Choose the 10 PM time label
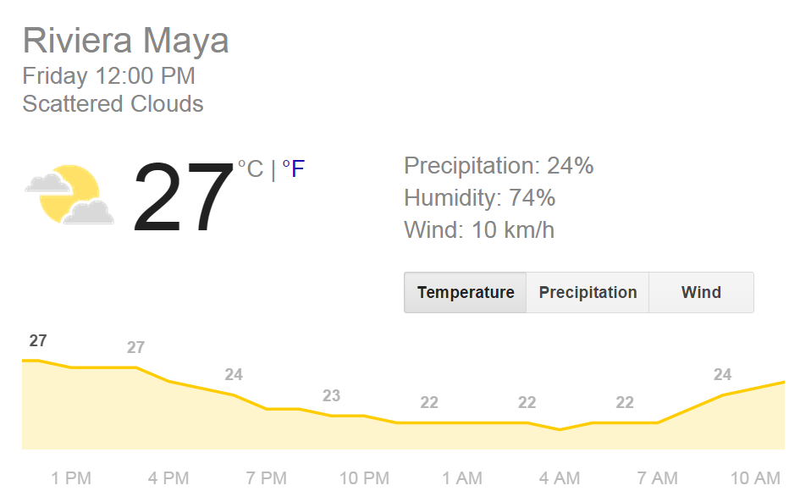 coord(364,478)
